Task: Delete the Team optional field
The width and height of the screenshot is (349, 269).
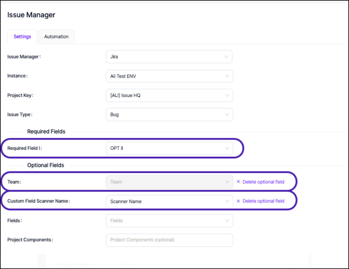Action: click(x=263, y=182)
